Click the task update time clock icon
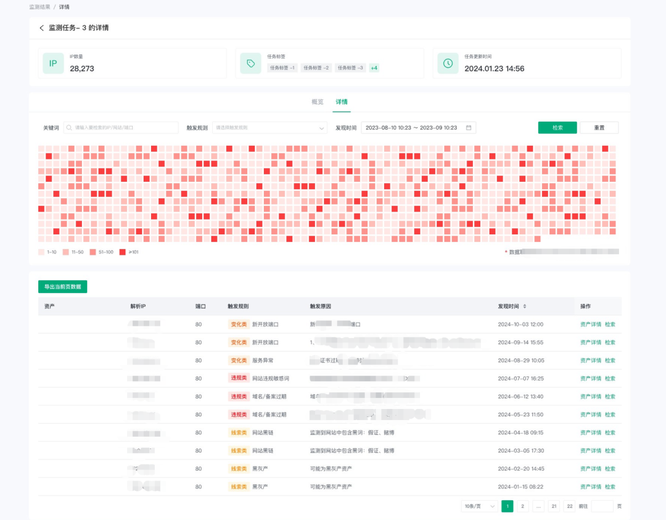666x520 pixels. tap(448, 64)
